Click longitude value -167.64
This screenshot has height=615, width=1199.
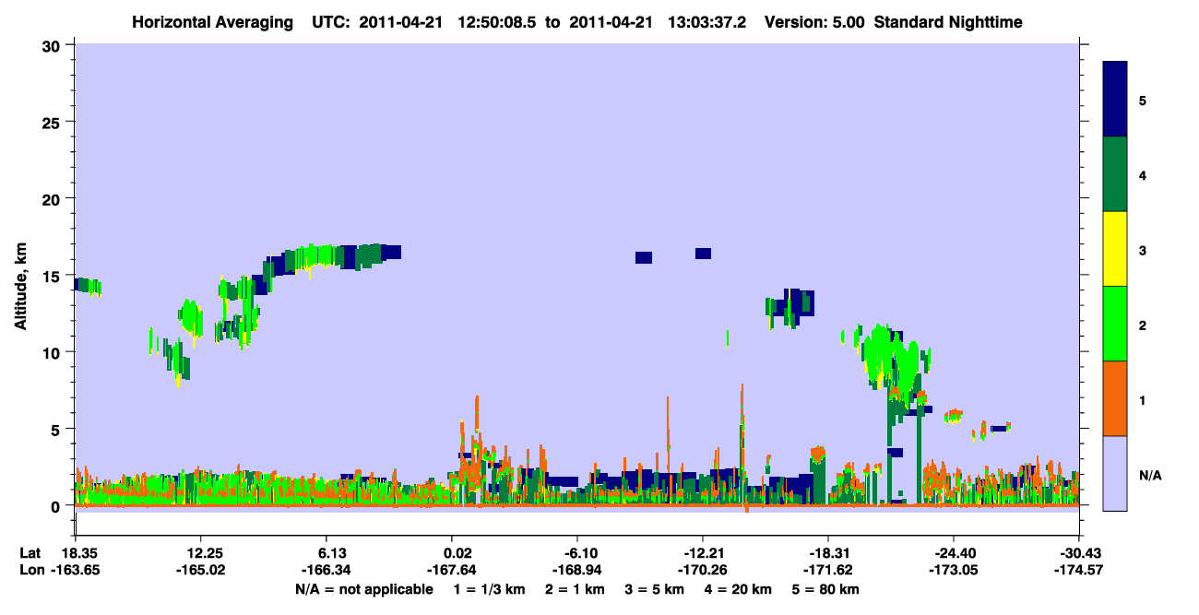(452, 571)
